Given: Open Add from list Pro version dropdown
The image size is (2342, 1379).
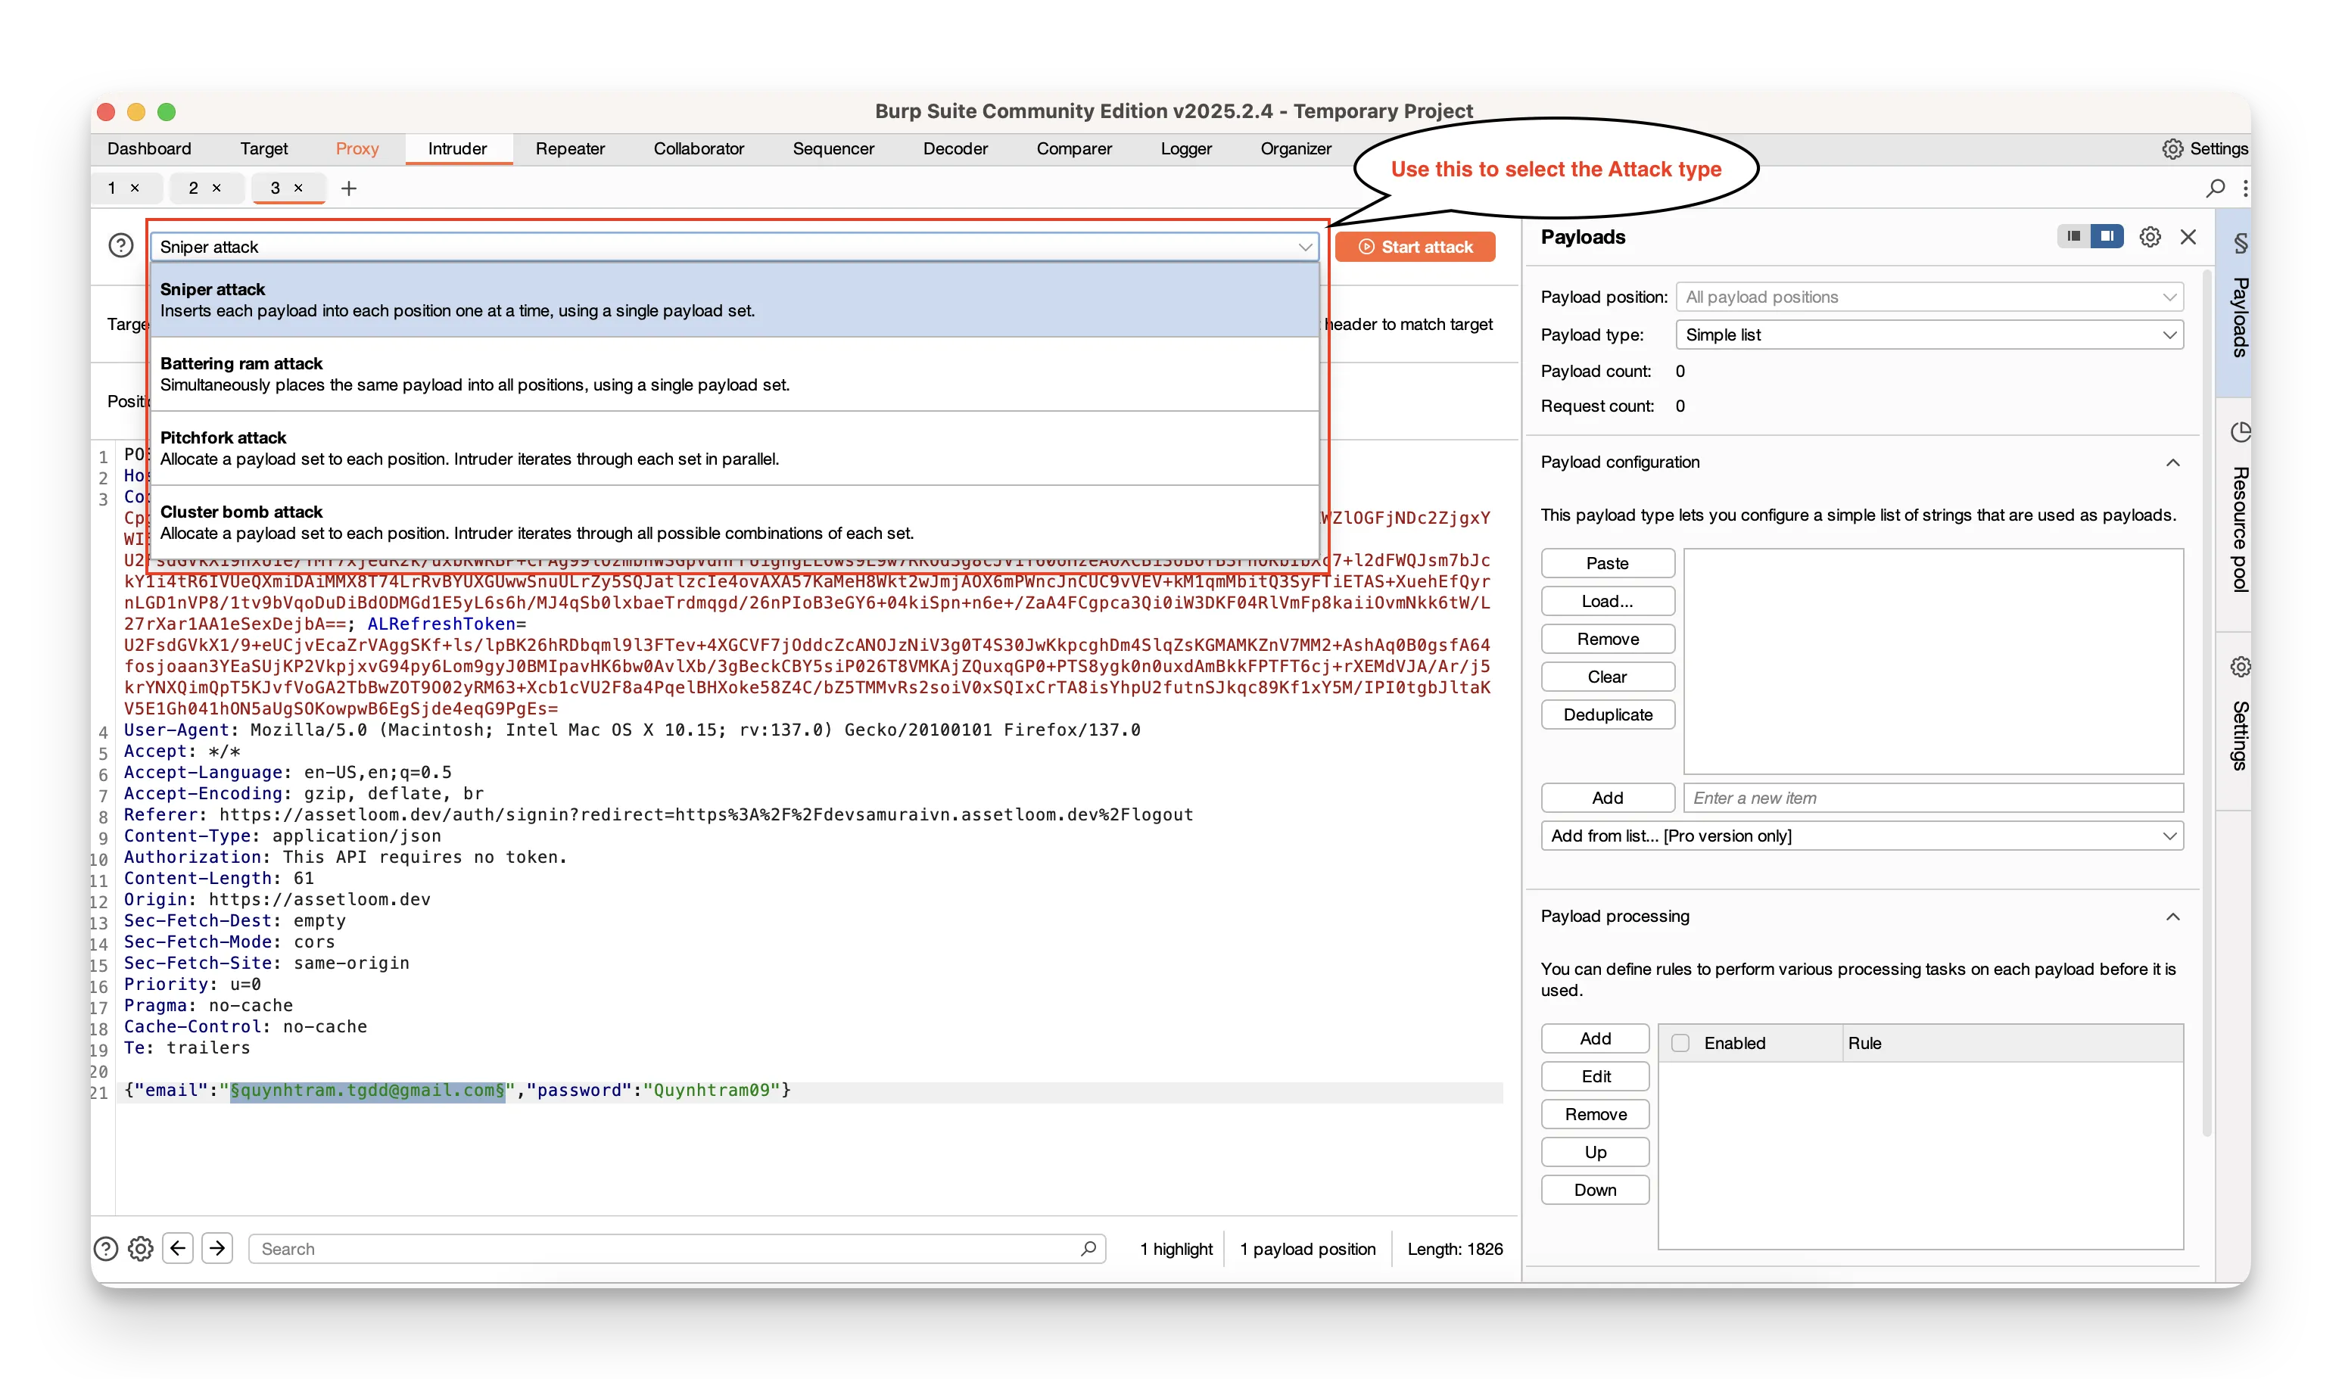Looking at the screenshot, I should [1861, 836].
